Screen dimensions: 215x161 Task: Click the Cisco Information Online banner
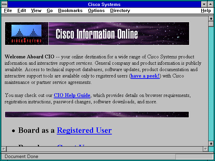tap(119, 34)
